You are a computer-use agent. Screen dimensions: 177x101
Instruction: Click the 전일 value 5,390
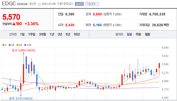pos(70,14)
